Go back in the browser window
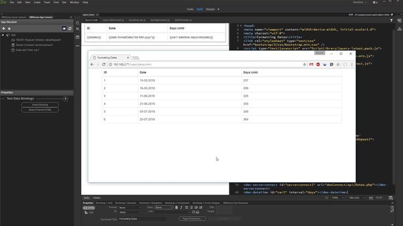Image resolution: width=403 pixels, height=226 pixels. [92, 65]
